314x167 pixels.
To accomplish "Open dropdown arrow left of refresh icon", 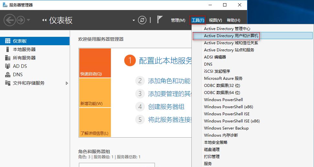I will [134, 20].
